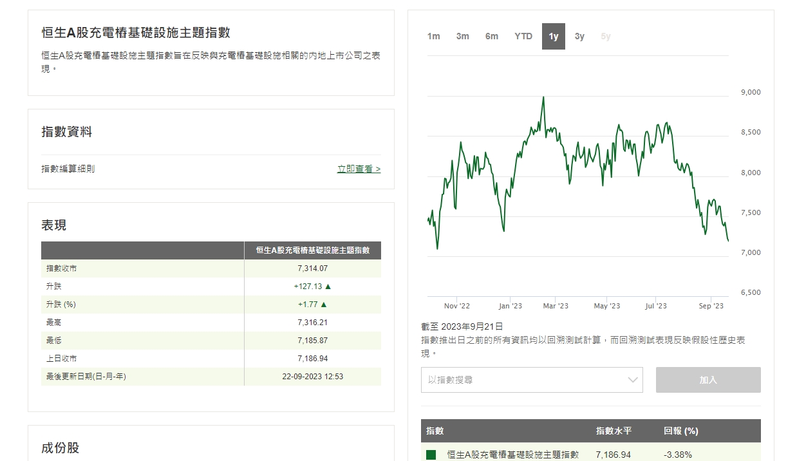This screenshot has width=806, height=461.
Task: Click the 回報 (%) column header
Action: [x=680, y=431]
